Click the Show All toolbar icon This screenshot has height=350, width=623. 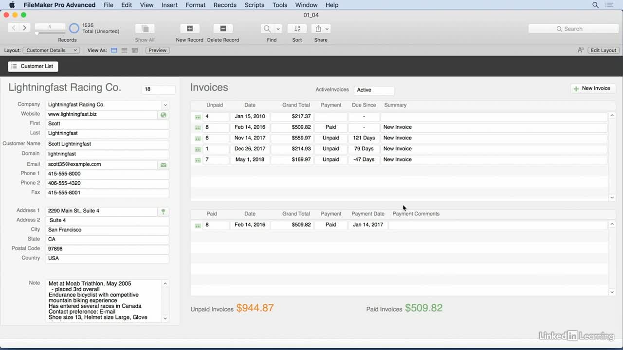145,29
